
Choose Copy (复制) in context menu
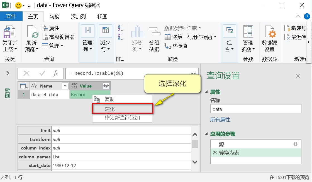[x=122, y=99]
